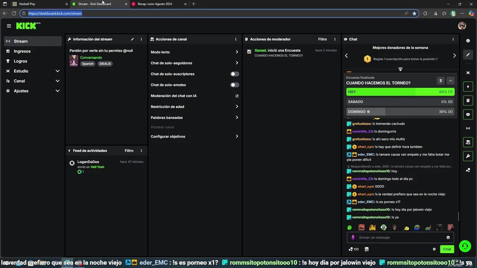
Task: Click the info icon in right sidebar
Action: click(x=468, y=41)
